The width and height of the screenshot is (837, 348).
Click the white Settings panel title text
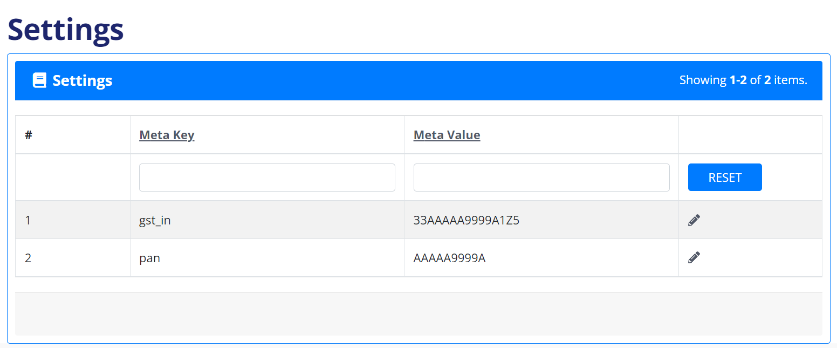(x=83, y=80)
